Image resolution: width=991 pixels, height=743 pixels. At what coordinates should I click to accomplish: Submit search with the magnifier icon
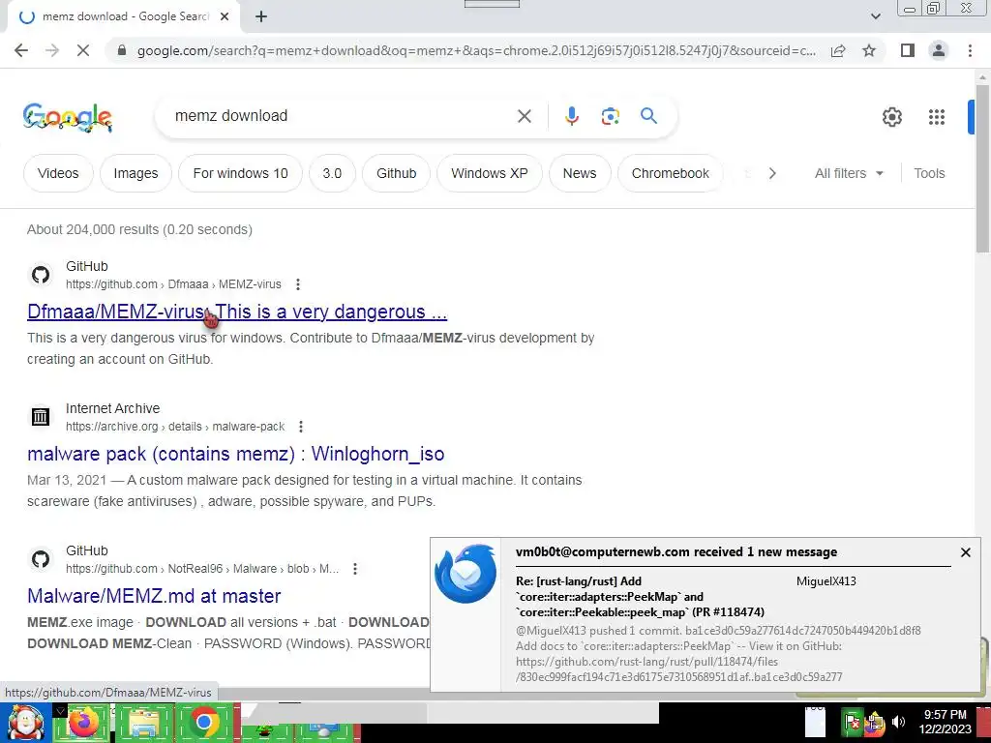point(648,116)
